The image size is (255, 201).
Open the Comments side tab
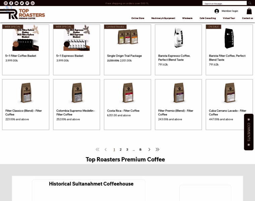249,132
